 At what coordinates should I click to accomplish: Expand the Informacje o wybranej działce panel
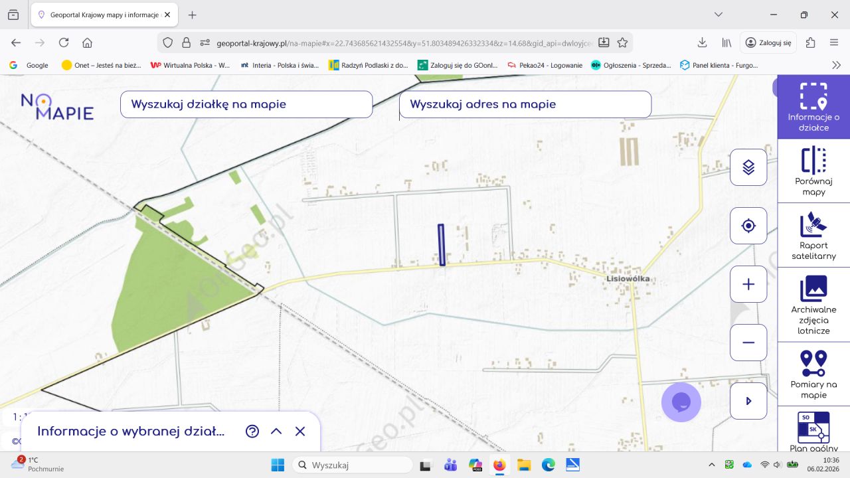pyautogui.click(x=276, y=432)
